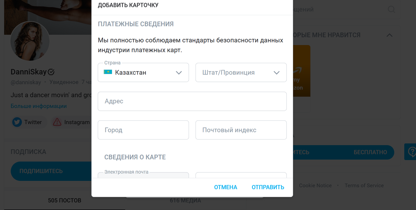416x210 pixels.
Task: Open DanniSkay's profile avatar
Action: point(30,41)
